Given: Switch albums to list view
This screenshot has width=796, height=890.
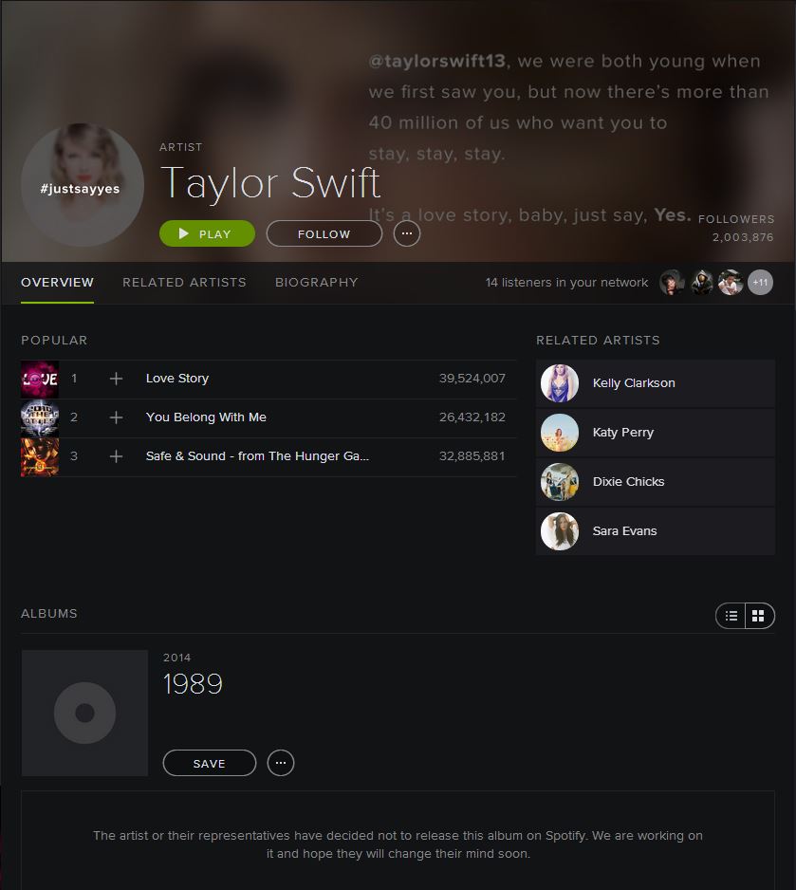Looking at the screenshot, I should tap(731, 616).
